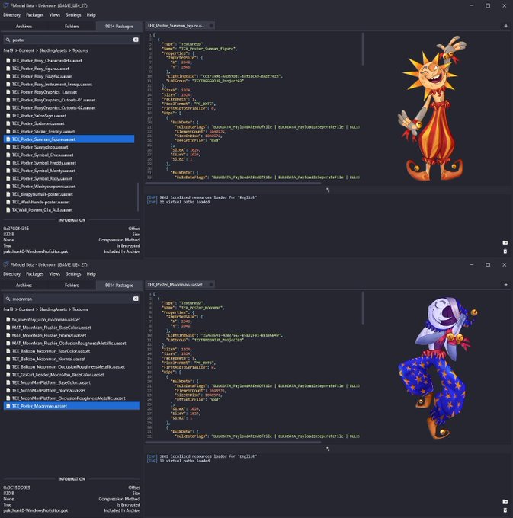Image resolution: width=513 pixels, height=518 pixels.
Task: Clear the 'poster' search with the erase icon
Action: pyautogui.click(x=136, y=40)
